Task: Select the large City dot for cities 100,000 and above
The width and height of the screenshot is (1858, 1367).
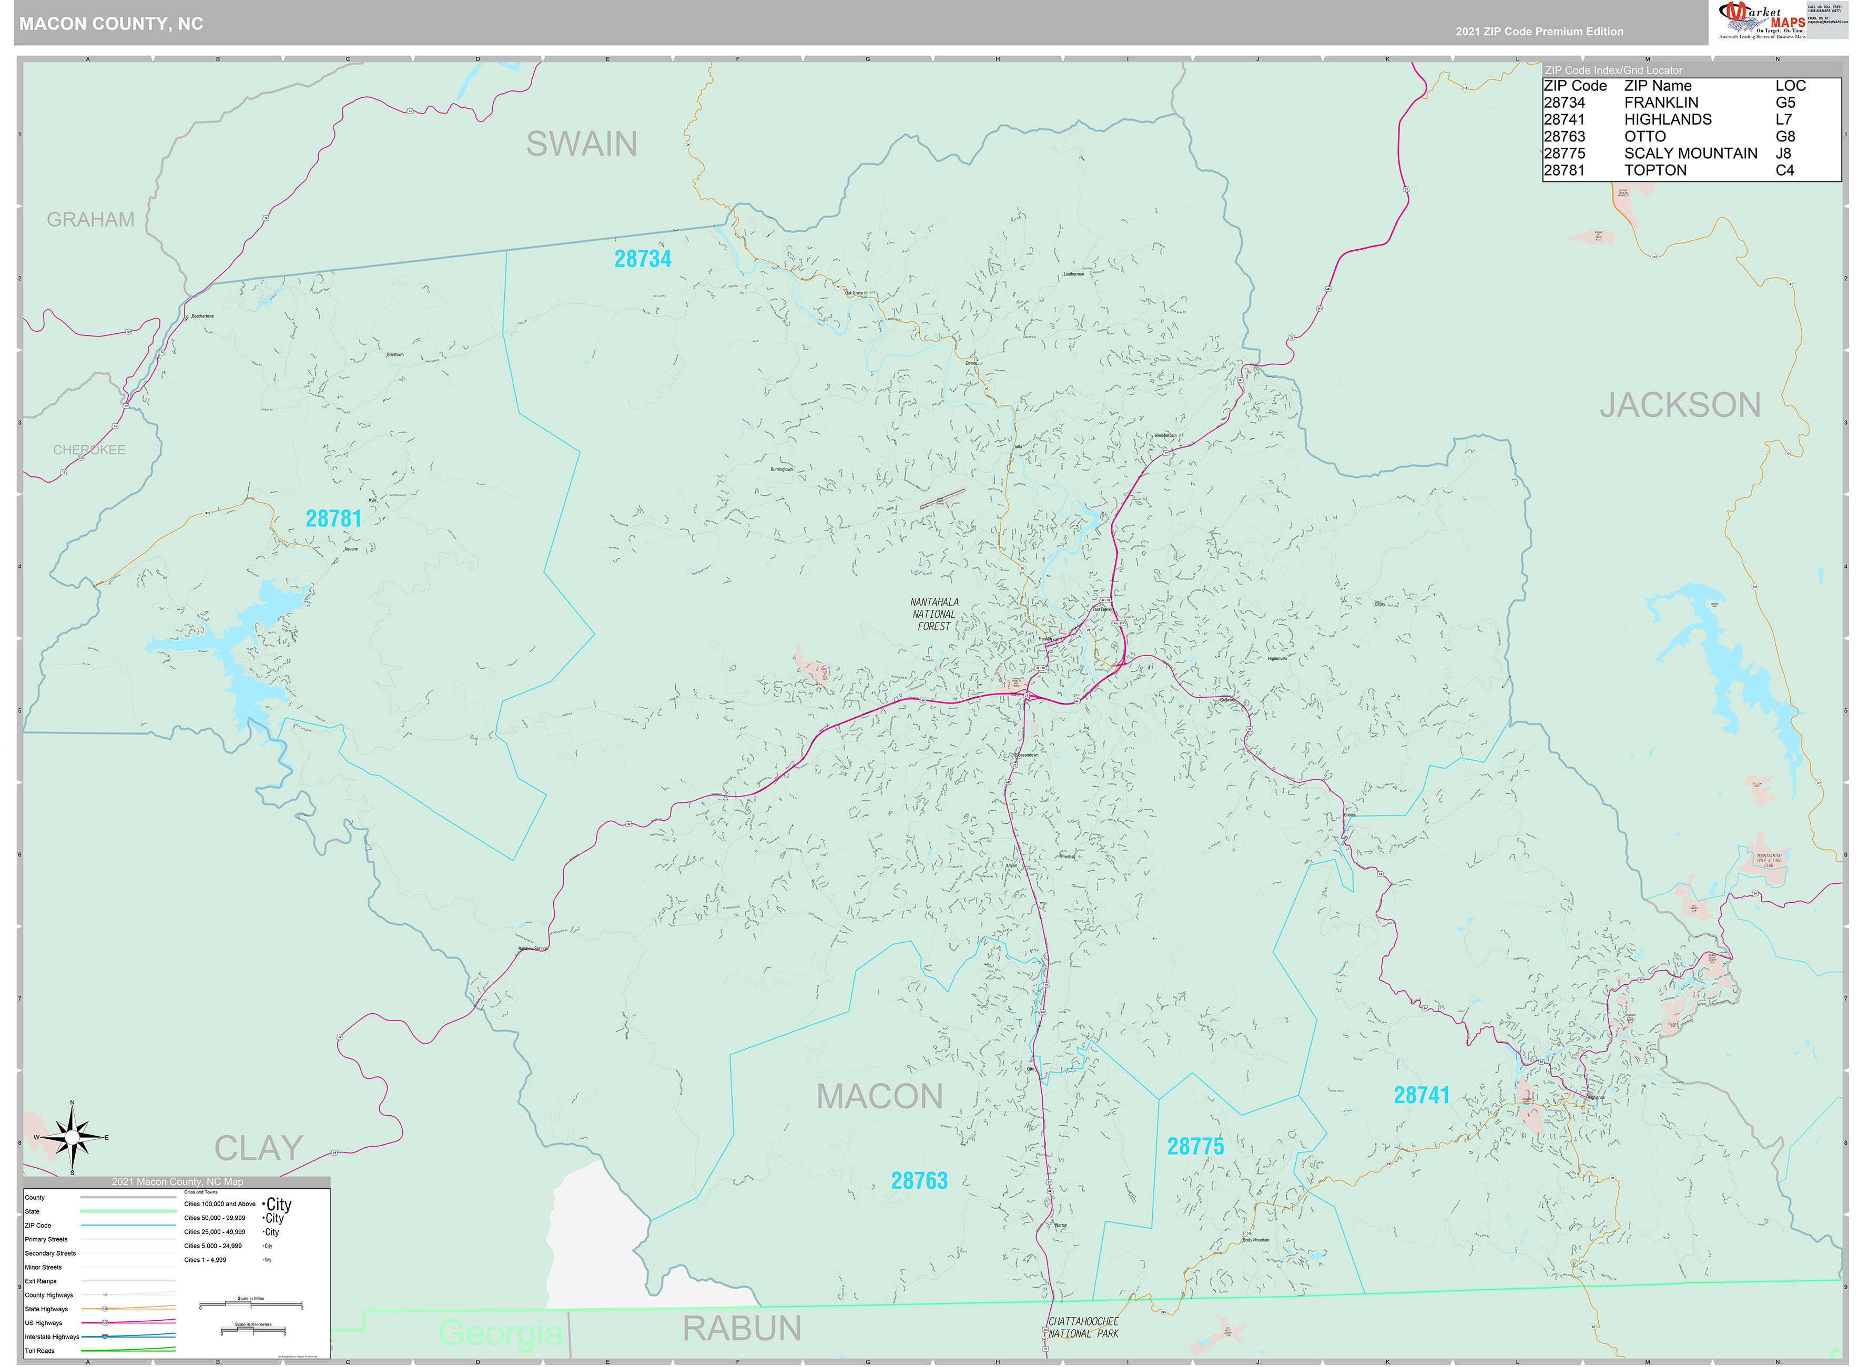Action: 263,1204
